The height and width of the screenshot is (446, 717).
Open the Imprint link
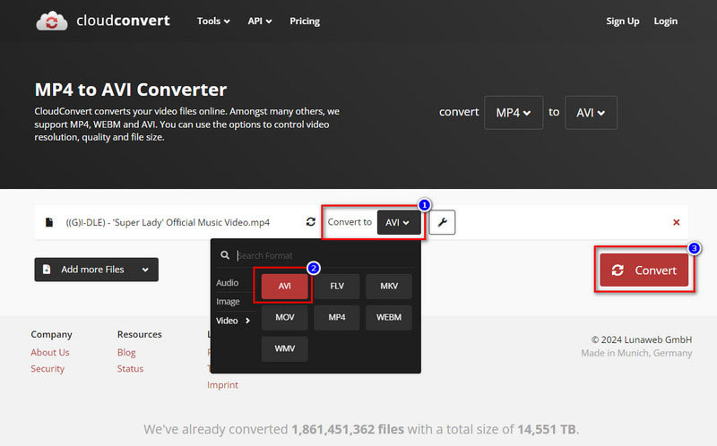(222, 385)
